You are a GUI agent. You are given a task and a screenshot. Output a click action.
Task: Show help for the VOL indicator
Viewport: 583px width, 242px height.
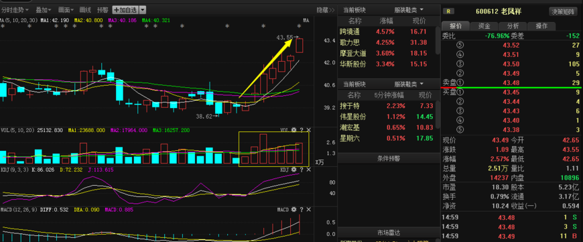tap(301, 130)
